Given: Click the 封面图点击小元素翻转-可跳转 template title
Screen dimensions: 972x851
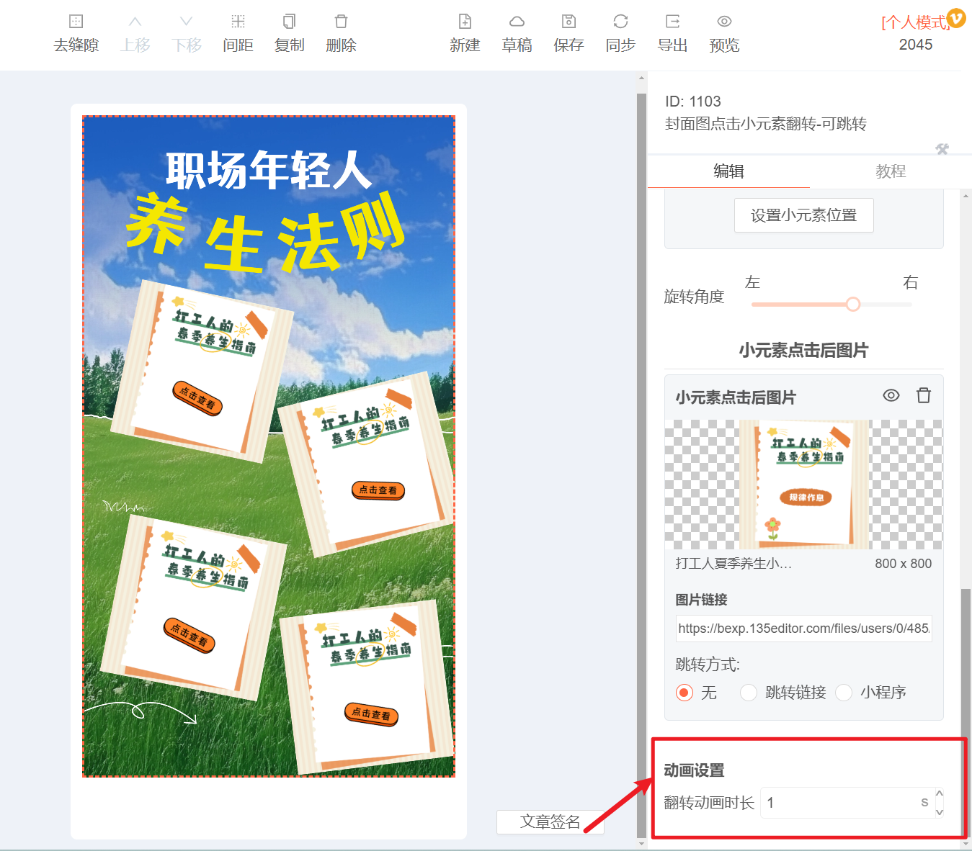Looking at the screenshot, I should coord(766,124).
